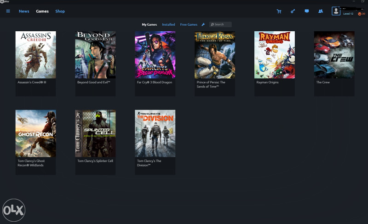Image resolution: width=368 pixels, height=224 pixels.
Task: Switch to Installed games
Action: click(168, 24)
